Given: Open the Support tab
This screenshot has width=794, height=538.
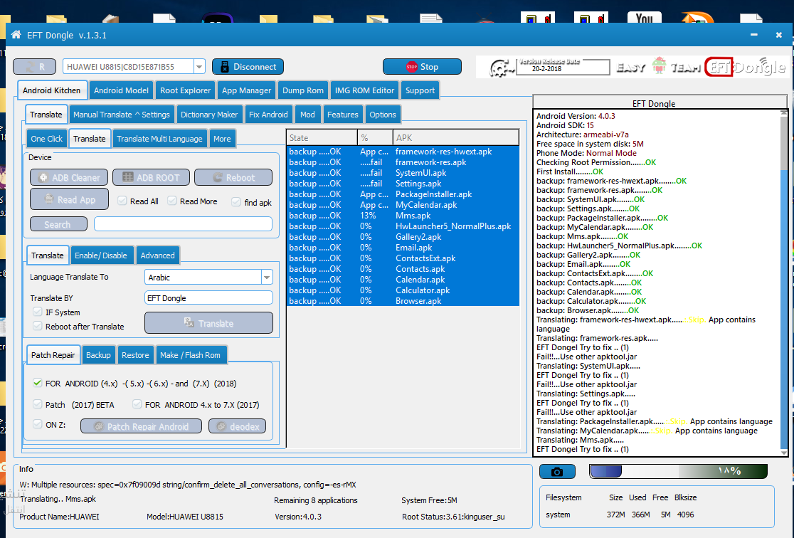Looking at the screenshot, I should (420, 90).
